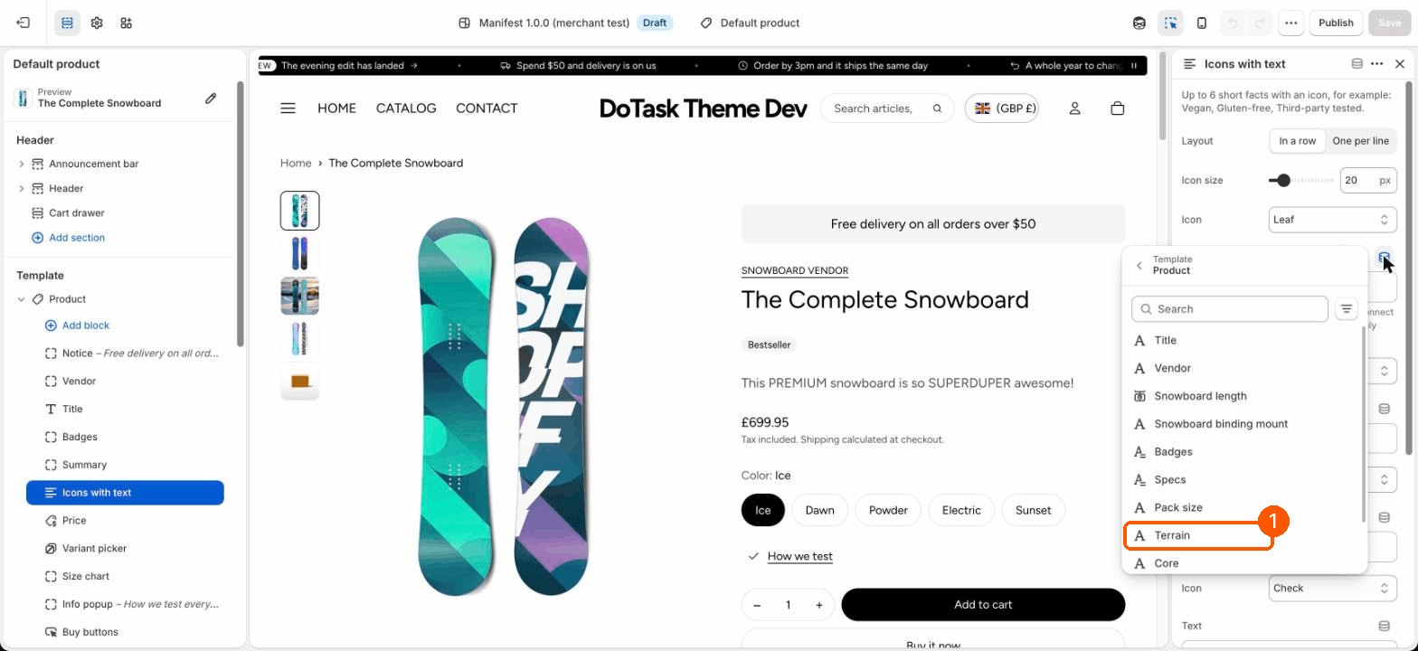This screenshot has width=1418, height=651.
Task: Expand the Announcement bar section
Action: click(22, 164)
